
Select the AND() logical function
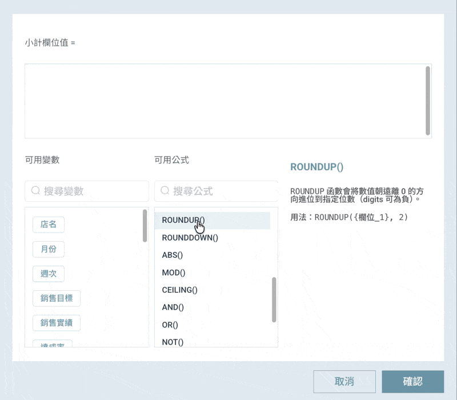pos(173,307)
